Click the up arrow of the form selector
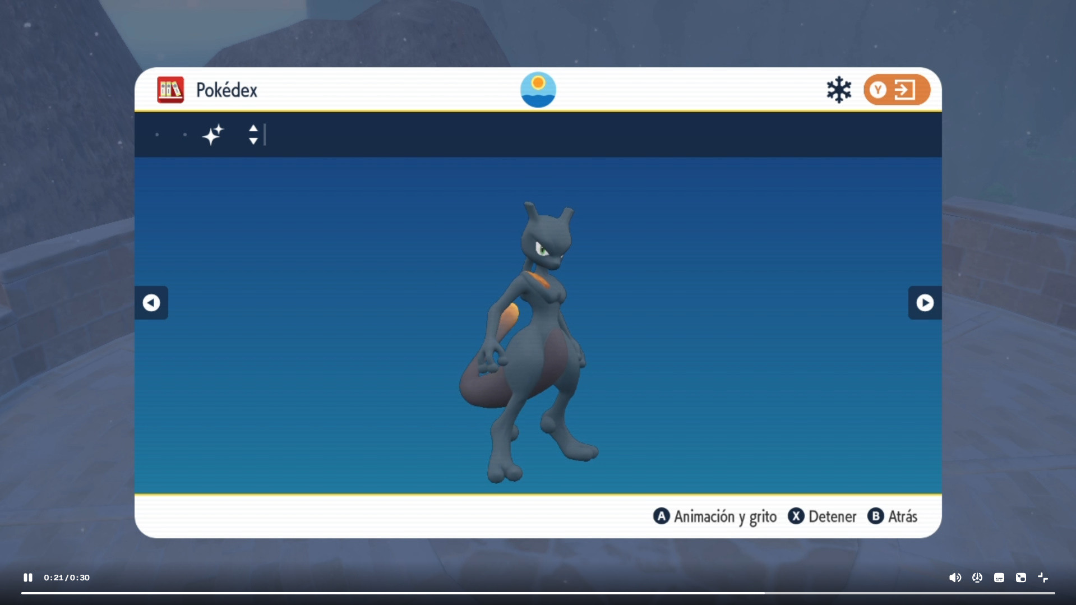Screen dimensions: 1076x605 pos(253,128)
